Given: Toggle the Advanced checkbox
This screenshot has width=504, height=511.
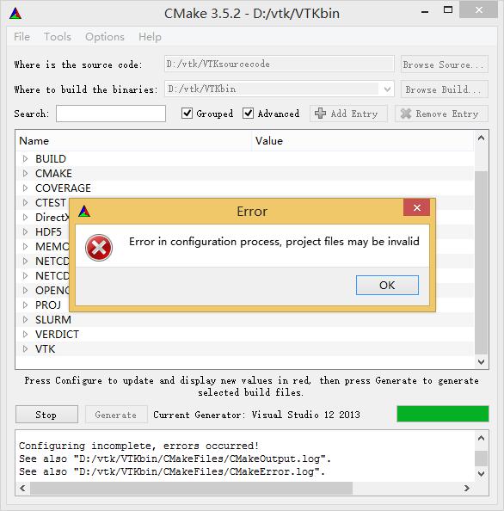Looking at the screenshot, I should point(248,114).
